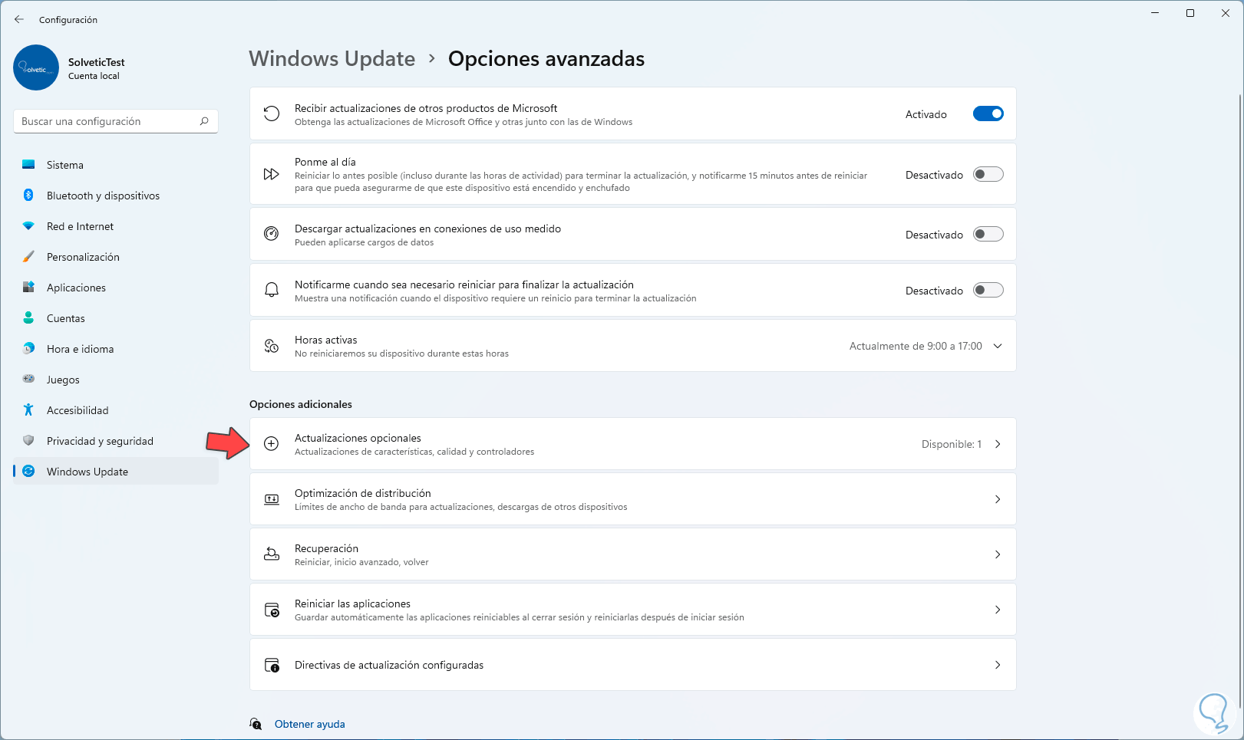Click the Accesibilidad label in sidebar

coord(78,410)
